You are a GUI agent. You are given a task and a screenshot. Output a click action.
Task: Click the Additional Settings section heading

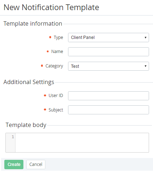coord(29,82)
